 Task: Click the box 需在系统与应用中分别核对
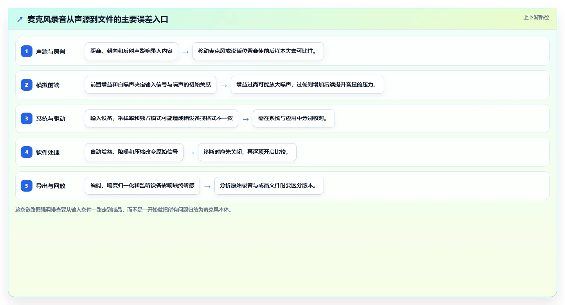pos(294,118)
